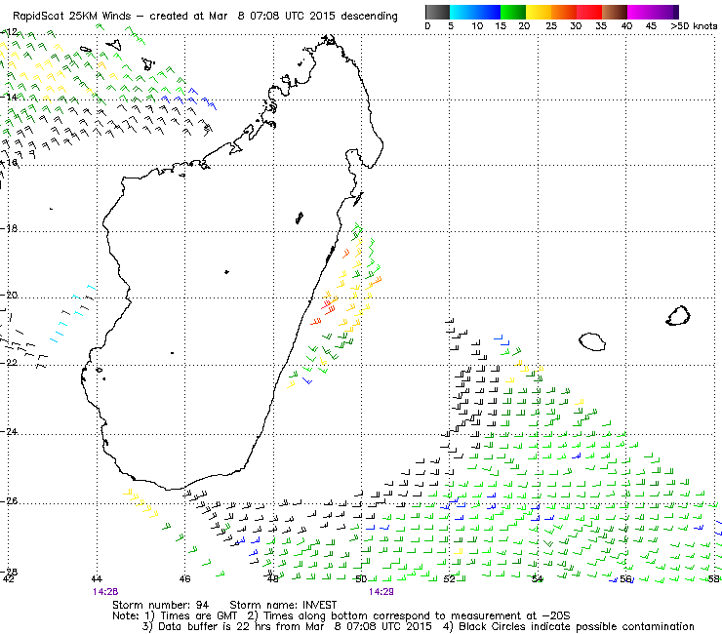Click the latitude axis label '-12'
This screenshot has width=722, height=634.
point(10,32)
